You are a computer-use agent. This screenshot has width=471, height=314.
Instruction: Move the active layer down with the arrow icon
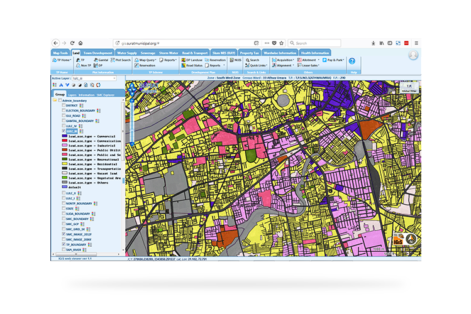tap(67, 85)
